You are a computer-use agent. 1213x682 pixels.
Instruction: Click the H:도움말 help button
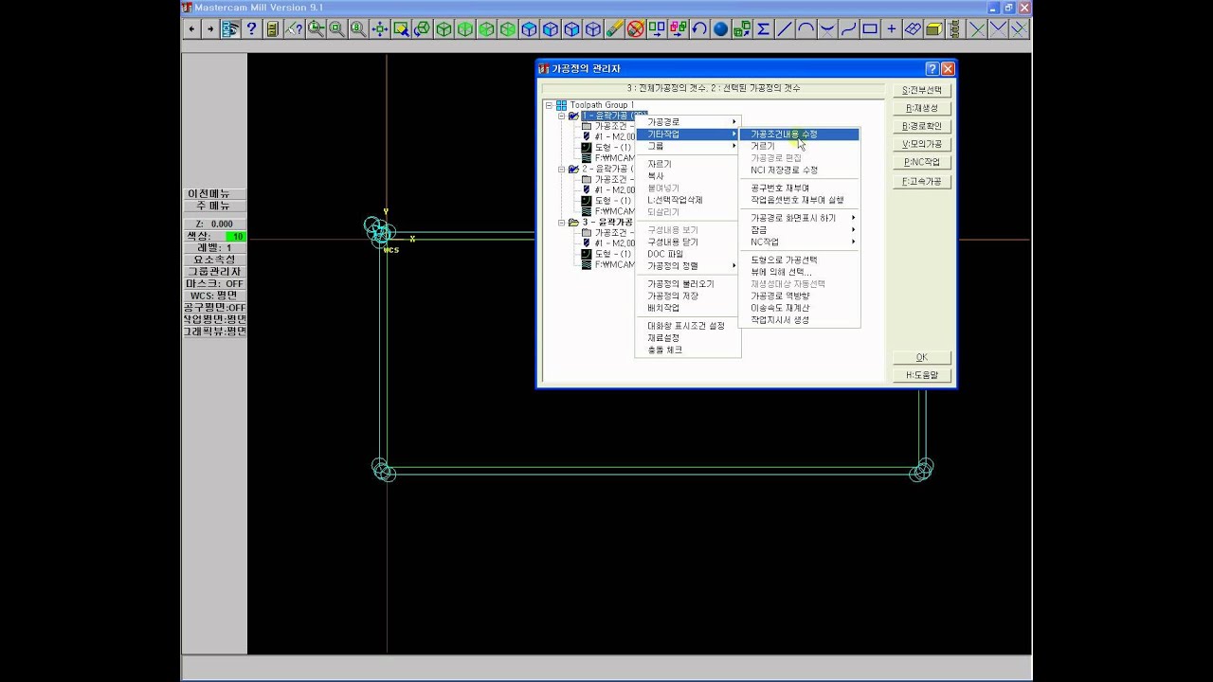(922, 375)
